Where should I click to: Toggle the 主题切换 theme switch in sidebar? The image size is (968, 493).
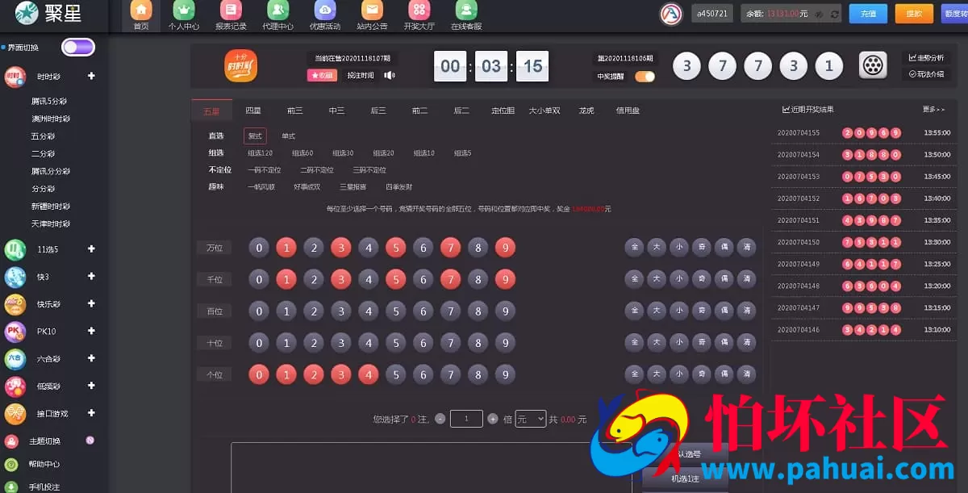pos(90,441)
